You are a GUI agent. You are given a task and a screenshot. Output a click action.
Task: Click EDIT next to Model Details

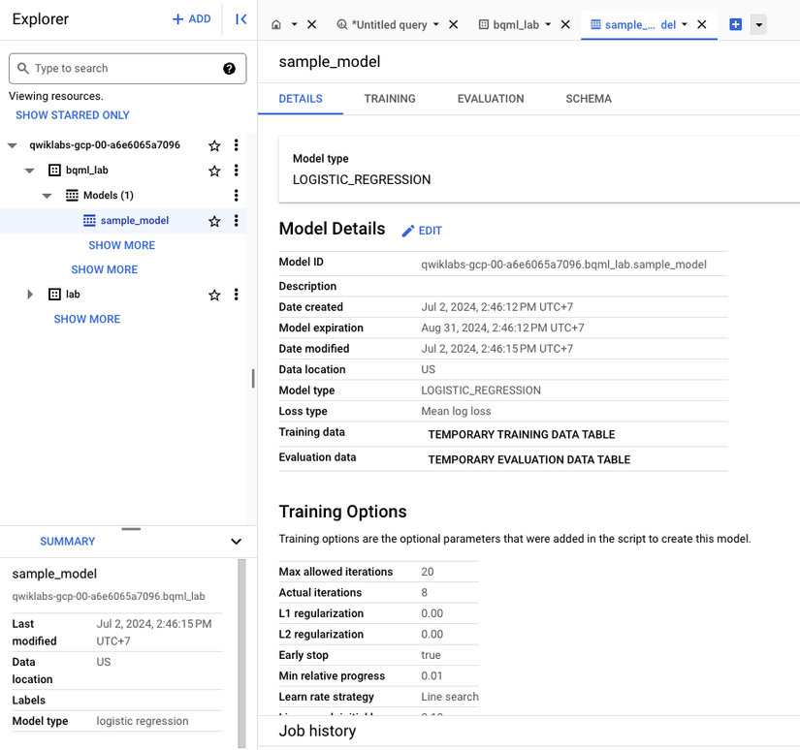422,231
